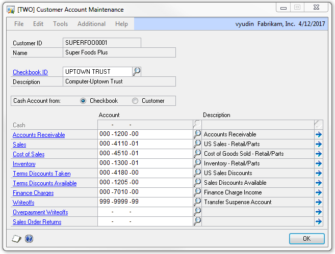Click the lookup icon in Sales row
This screenshot has width=335, height=254.
click(197, 144)
